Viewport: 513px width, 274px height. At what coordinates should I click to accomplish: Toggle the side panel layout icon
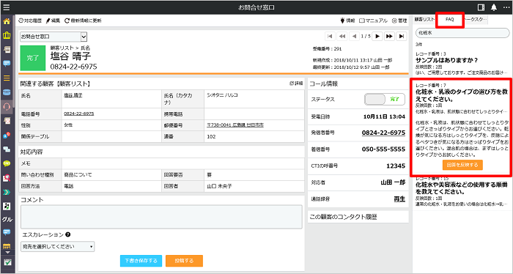(481, 7)
